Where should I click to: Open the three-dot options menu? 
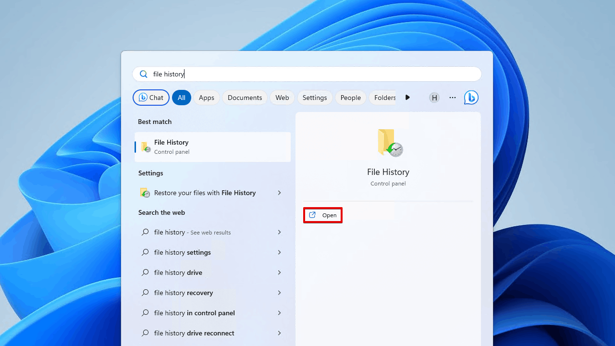453,98
